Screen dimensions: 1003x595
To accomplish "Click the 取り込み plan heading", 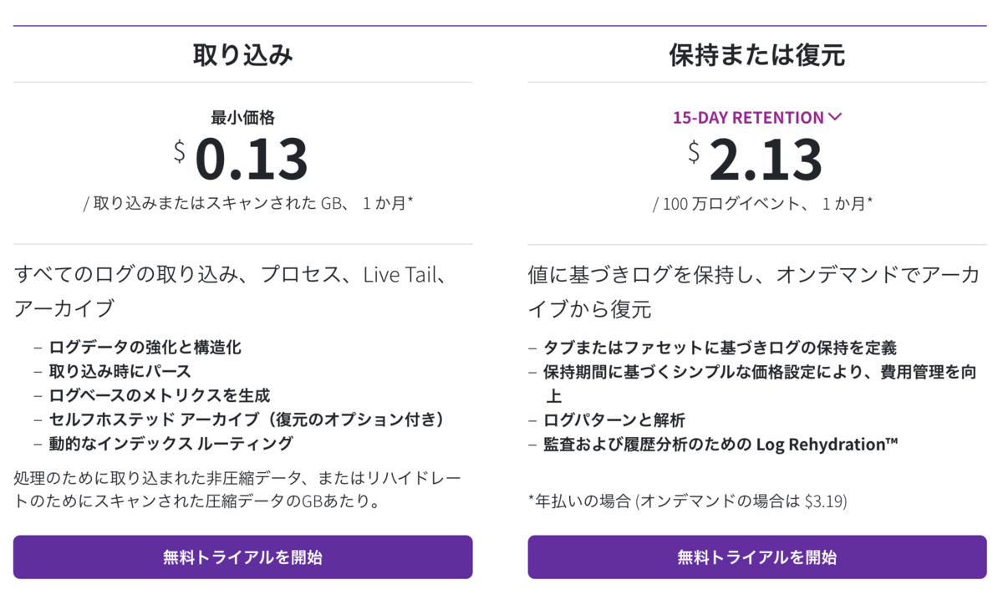I will point(243,55).
